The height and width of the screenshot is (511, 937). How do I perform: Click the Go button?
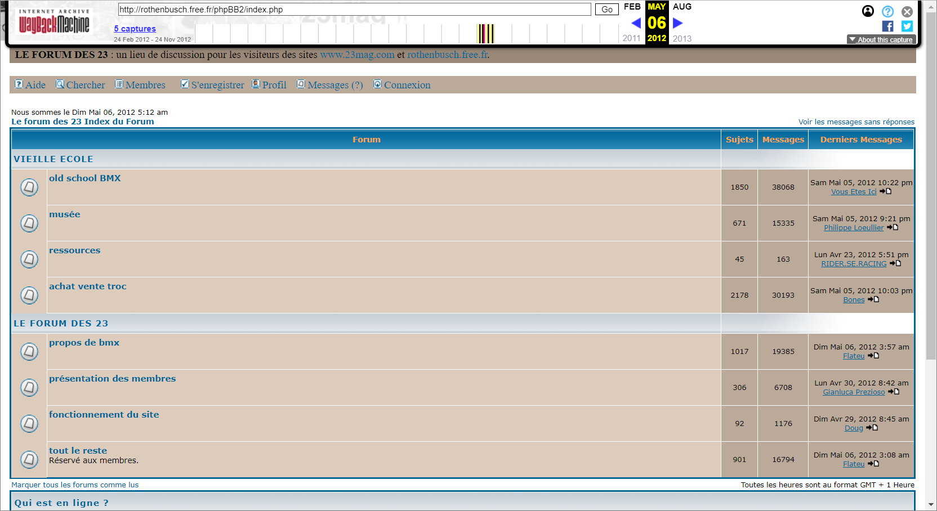[x=606, y=10]
